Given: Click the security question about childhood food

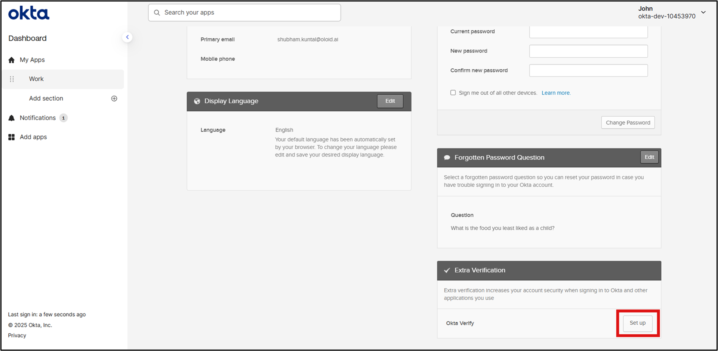Looking at the screenshot, I should tap(503, 228).
